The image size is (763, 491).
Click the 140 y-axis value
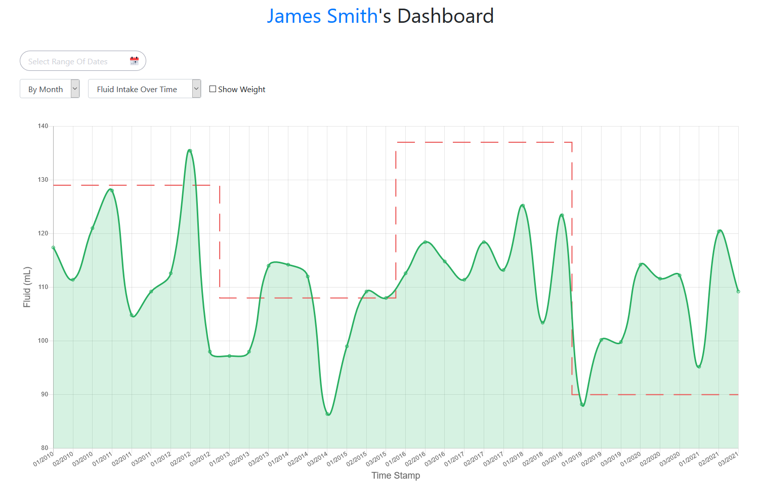tap(43, 126)
